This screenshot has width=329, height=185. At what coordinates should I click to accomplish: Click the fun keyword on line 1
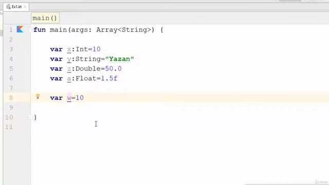[40, 30]
